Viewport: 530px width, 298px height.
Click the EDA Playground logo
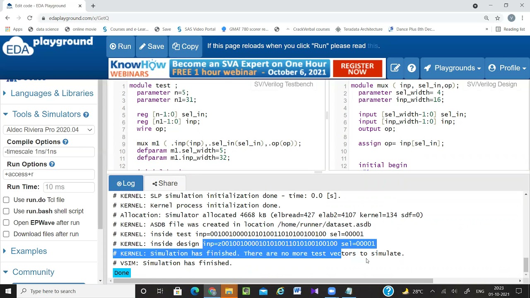(48, 46)
